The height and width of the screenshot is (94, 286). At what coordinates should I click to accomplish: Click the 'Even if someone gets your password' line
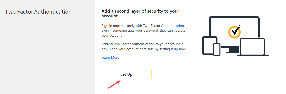tap(143, 31)
